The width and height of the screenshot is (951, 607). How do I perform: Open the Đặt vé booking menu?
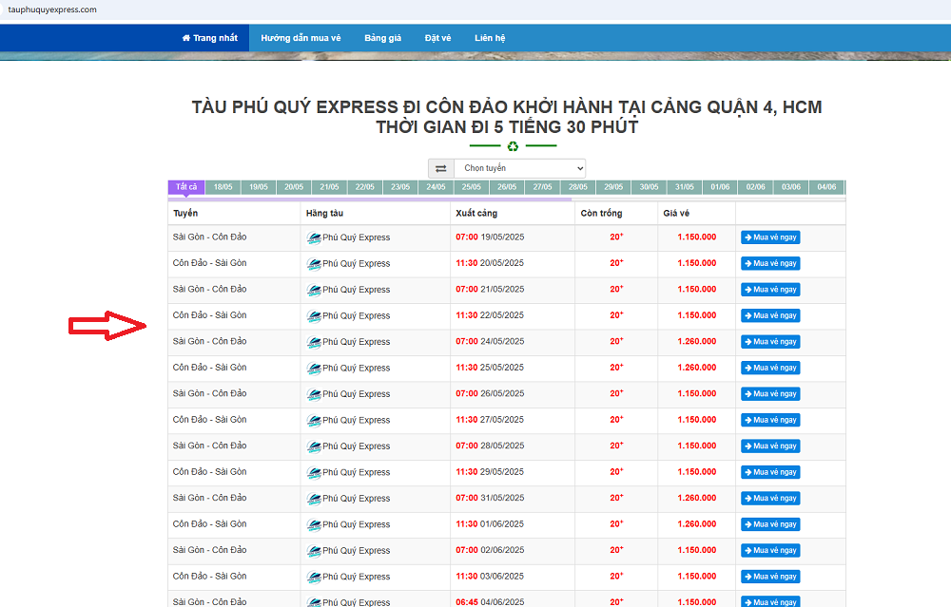[x=437, y=38]
